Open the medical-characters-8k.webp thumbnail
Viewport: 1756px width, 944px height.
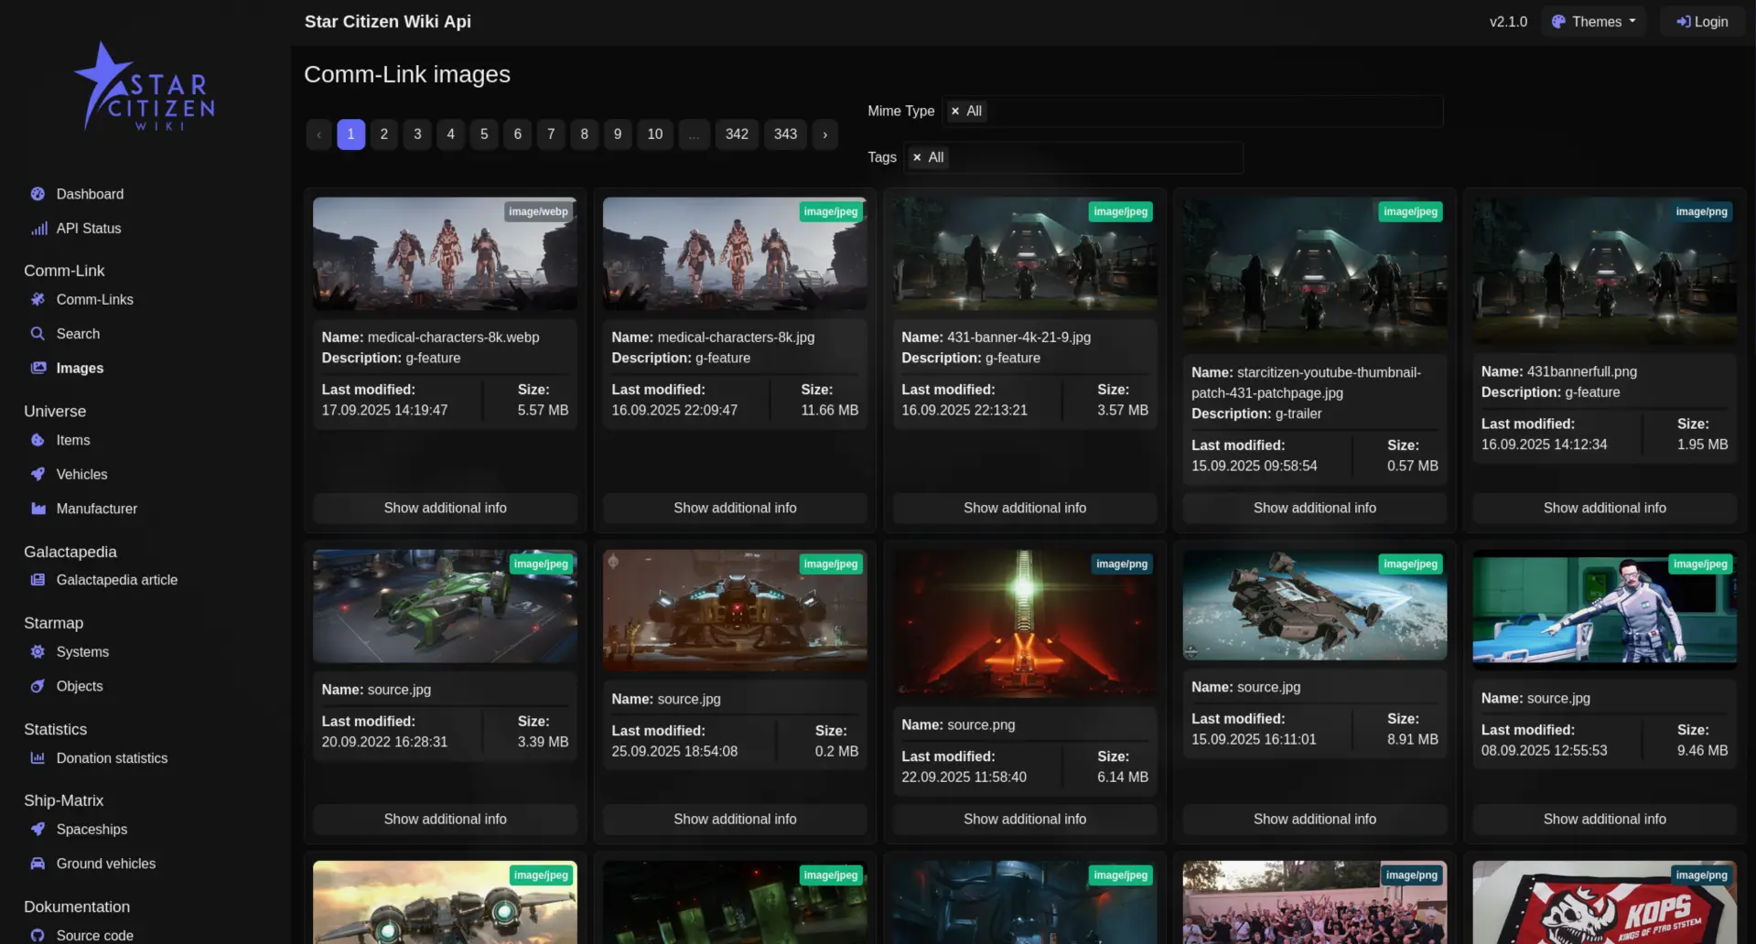(x=445, y=253)
